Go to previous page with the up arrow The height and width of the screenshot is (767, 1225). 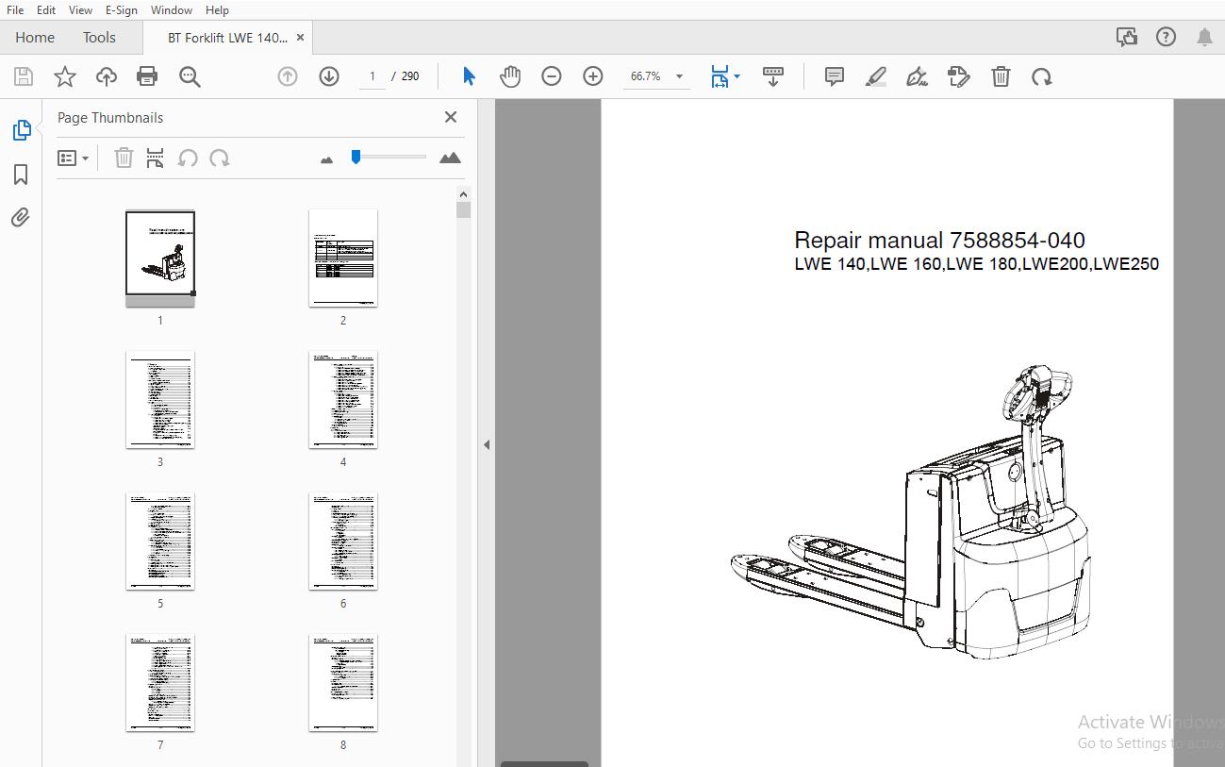pyautogui.click(x=288, y=76)
